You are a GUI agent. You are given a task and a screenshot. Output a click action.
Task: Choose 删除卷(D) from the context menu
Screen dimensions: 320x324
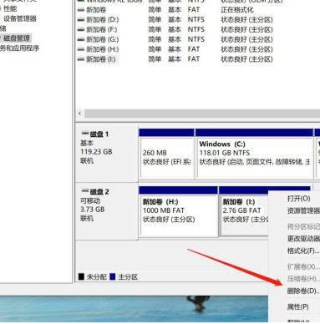(303, 291)
